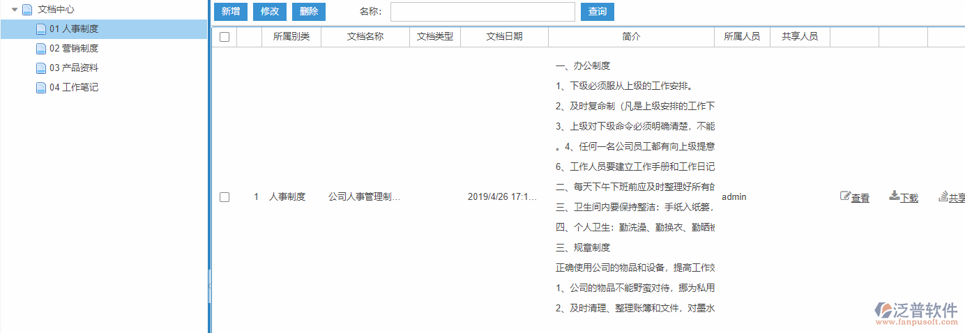Click the 删除 button
The image size is (965, 333).
pos(309,12)
